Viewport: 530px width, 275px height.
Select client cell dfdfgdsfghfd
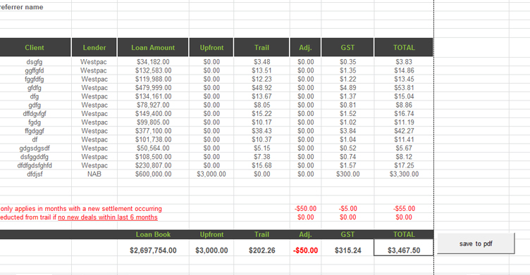35,165
